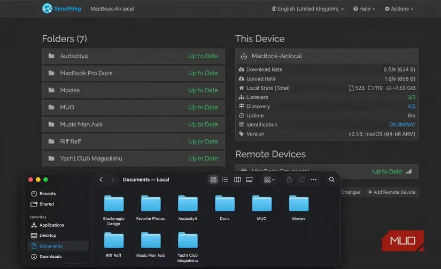Click the Finder tags icon
Viewport: 441px width, 269px height.
point(301,179)
